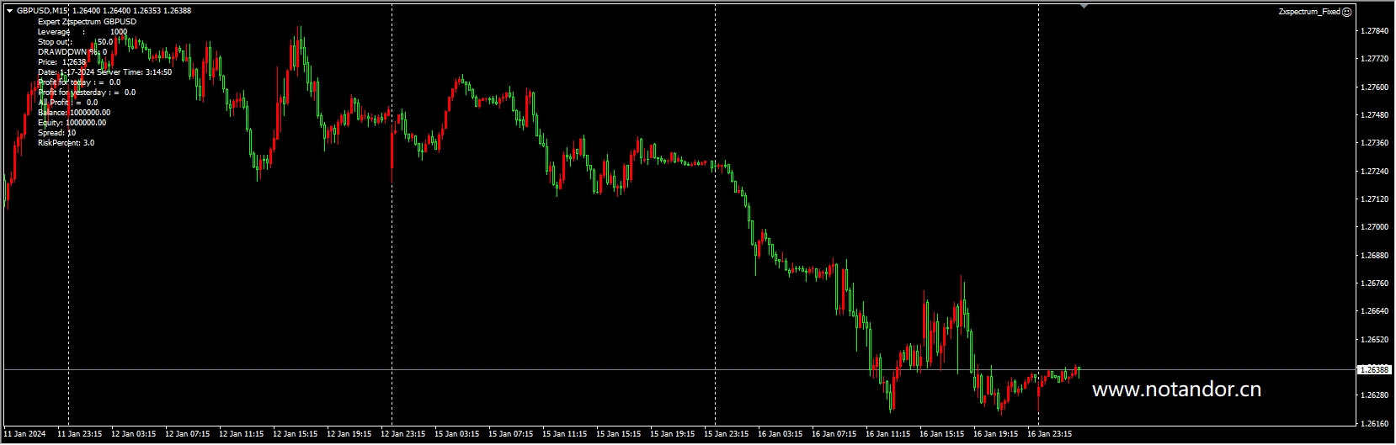The height and width of the screenshot is (445, 1396).
Task: Click the '15 Jan 03:15' time axis label
Action: (457, 435)
